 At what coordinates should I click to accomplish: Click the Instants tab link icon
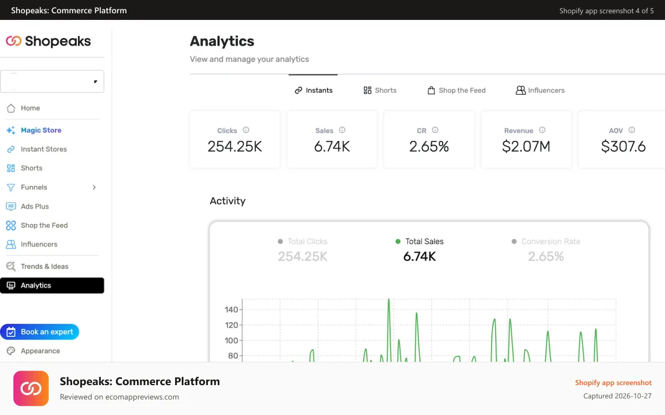tap(299, 90)
